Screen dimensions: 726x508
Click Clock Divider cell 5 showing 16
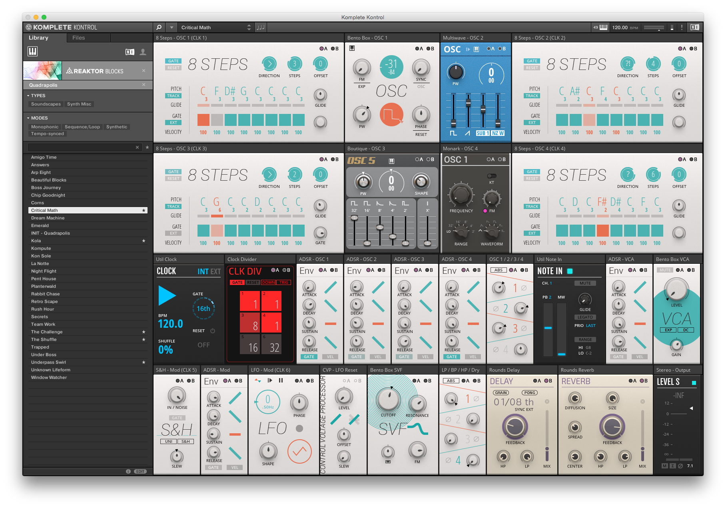click(x=249, y=344)
